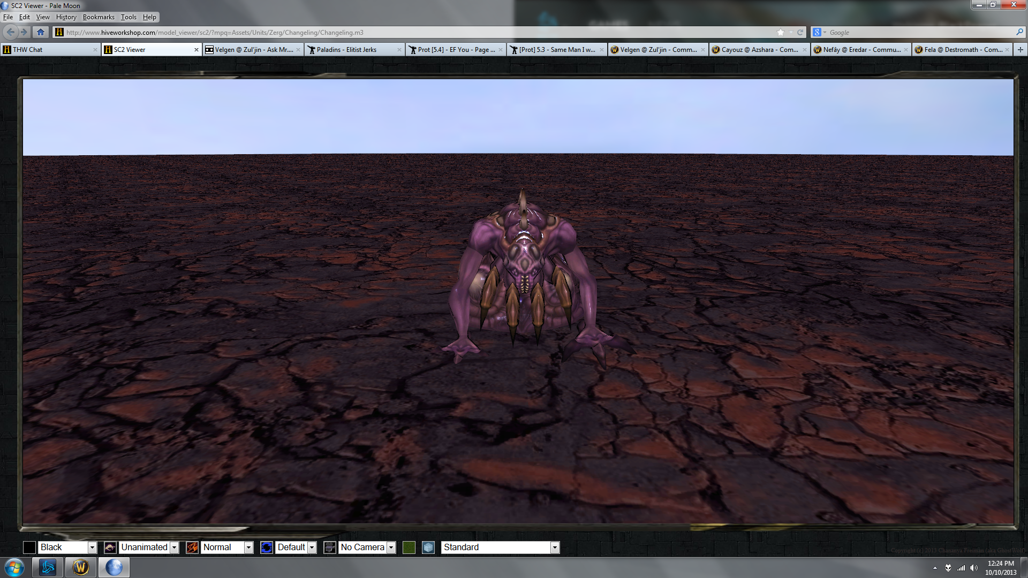This screenshot has width=1028, height=578.
Task: Open the Help menu
Action: [149, 17]
